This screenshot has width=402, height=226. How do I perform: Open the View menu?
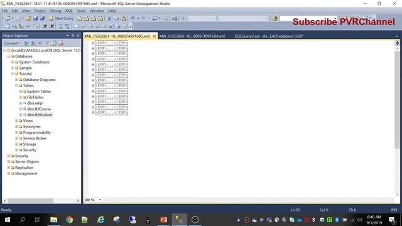(x=26, y=11)
